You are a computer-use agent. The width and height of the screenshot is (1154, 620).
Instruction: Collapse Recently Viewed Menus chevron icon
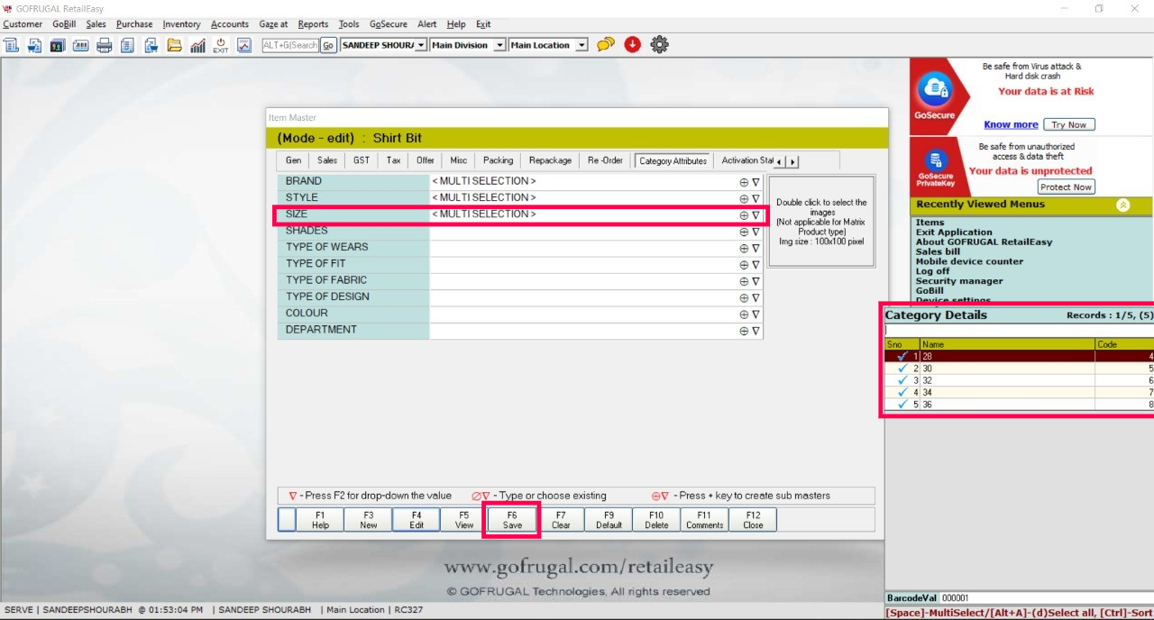click(1122, 205)
